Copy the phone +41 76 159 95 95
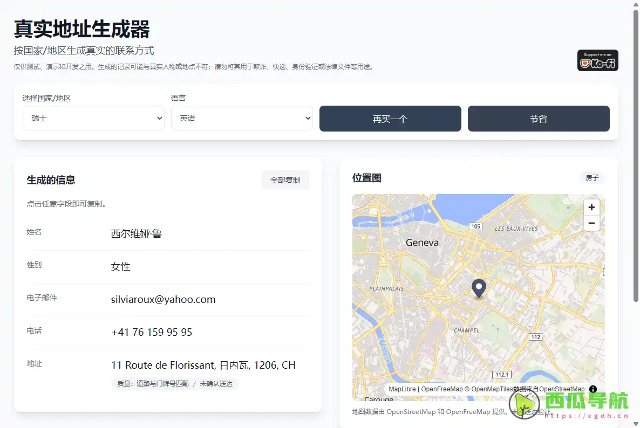The height and width of the screenshot is (428, 640). pos(152,332)
